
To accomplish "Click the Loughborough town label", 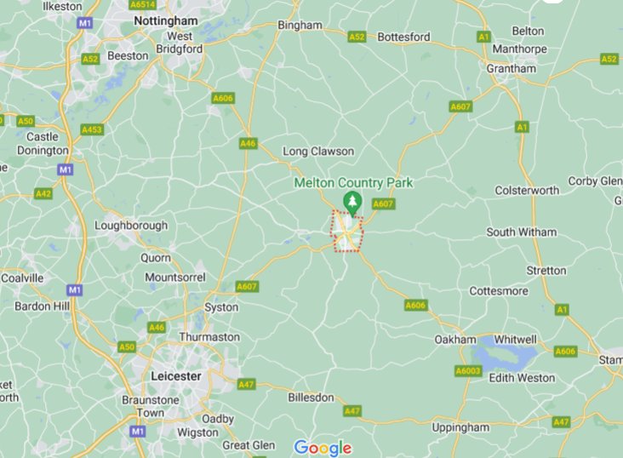I will [131, 226].
